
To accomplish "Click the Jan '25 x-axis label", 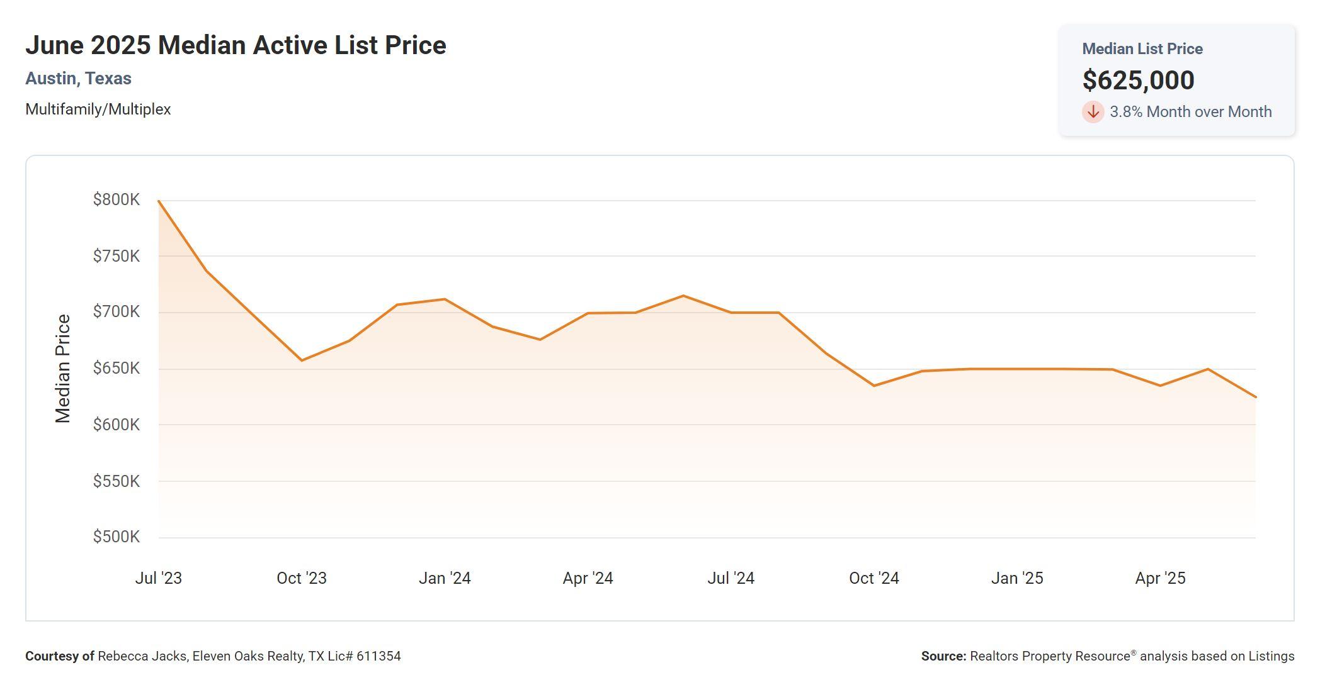I will pos(1017,578).
